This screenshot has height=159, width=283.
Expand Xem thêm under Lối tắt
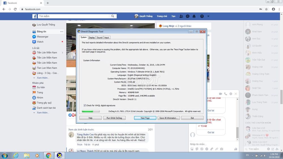[x=43, y=78]
